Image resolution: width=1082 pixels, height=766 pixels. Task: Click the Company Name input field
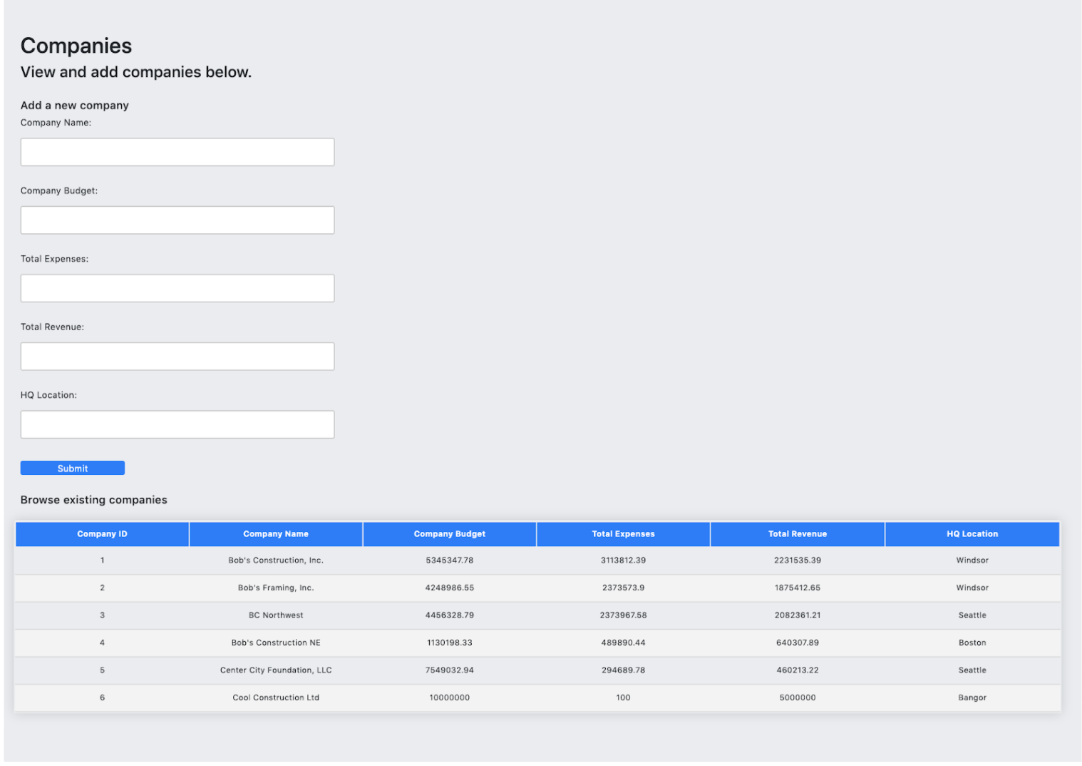tap(177, 152)
